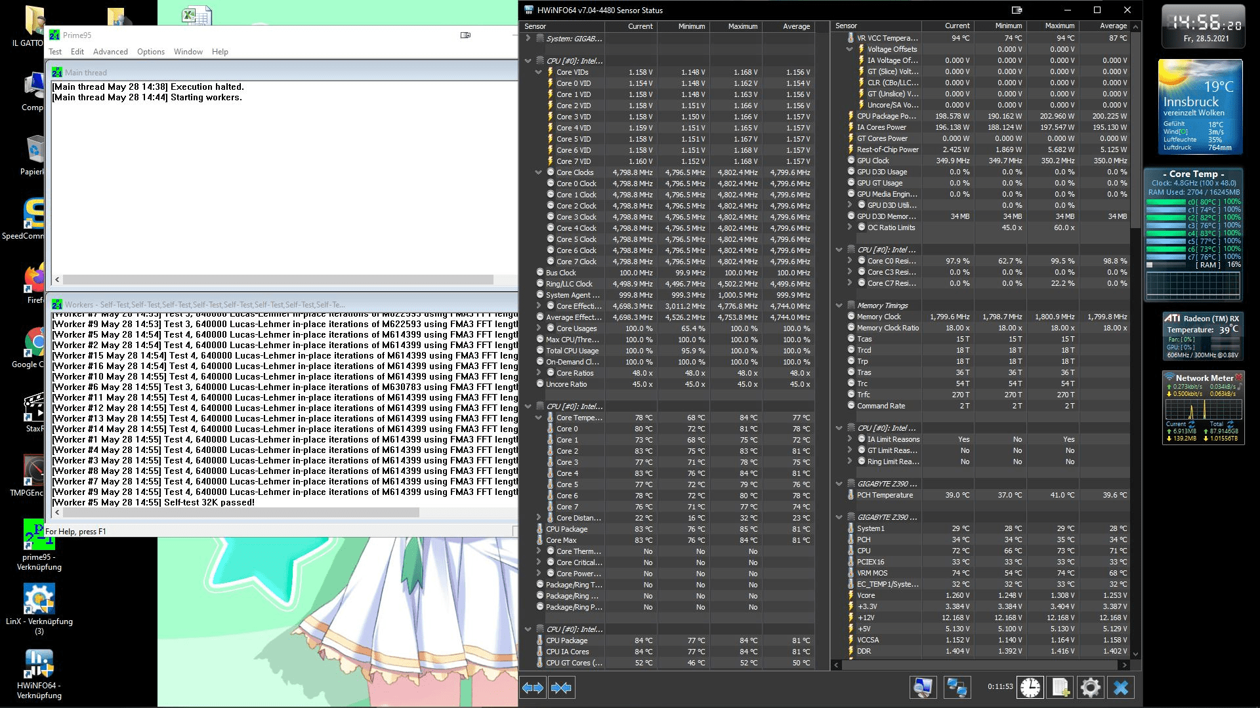Reset the HWiNFO clock timer icon
Screen dimensions: 1260x708
pyautogui.click(x=1030, y=687)
